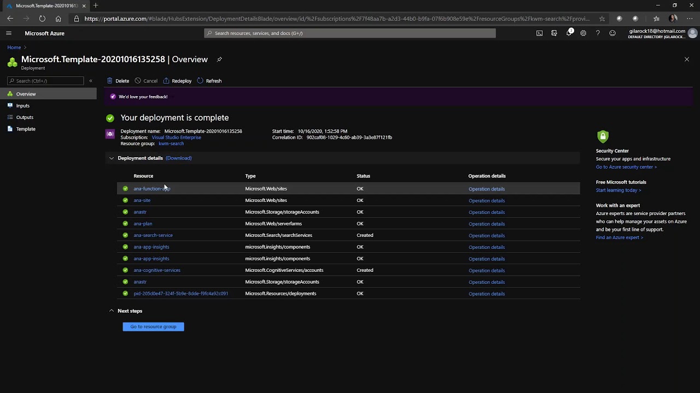Click the feedback smiley icon
Viewport: 700px width, 393px height.
pyautogui.click(x=612, y=33)
